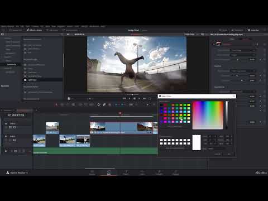The width and height of the screenshot is (268, 201).
Task: Open the Edit Index panel
Action: pyautogui.click(x=52, y=30)
